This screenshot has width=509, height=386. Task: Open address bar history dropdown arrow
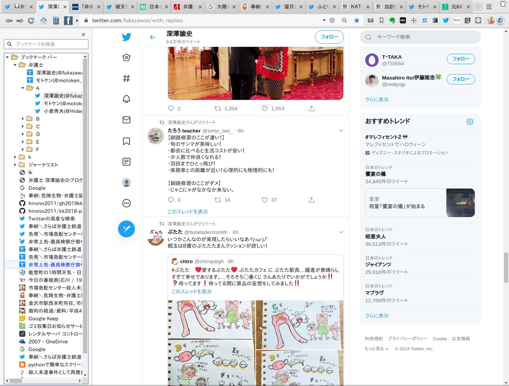(324, 20)
